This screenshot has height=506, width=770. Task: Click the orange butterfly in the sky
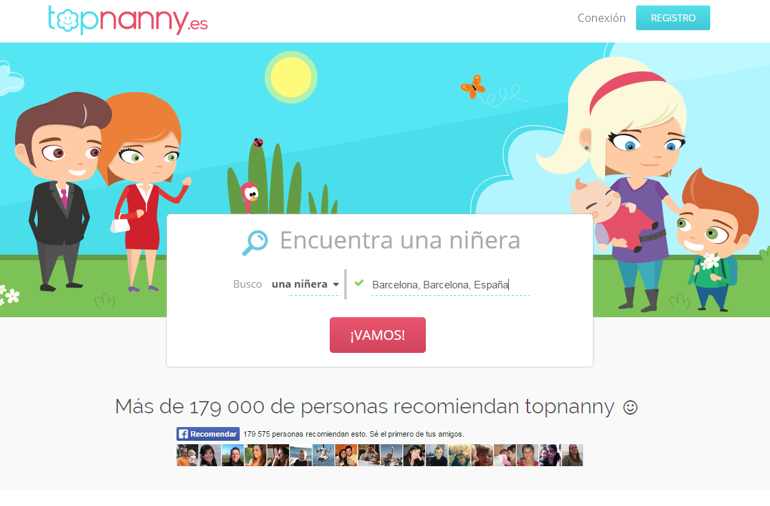[x=473, y=87]
